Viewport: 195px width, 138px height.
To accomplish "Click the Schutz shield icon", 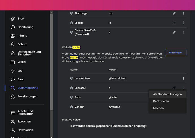I will [13, 44].
